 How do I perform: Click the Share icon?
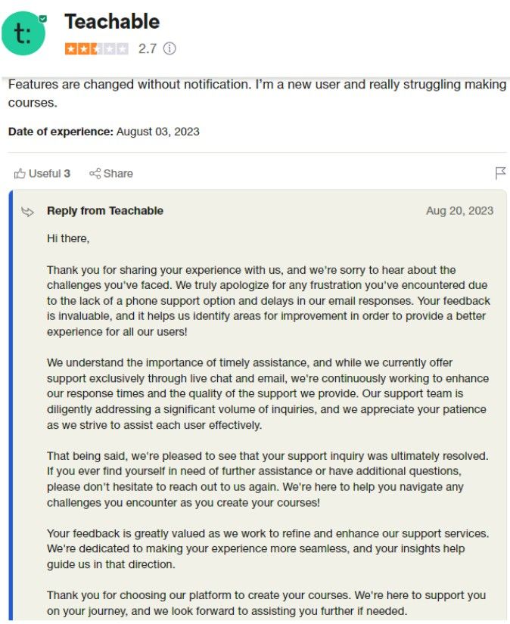click(95, 173)
